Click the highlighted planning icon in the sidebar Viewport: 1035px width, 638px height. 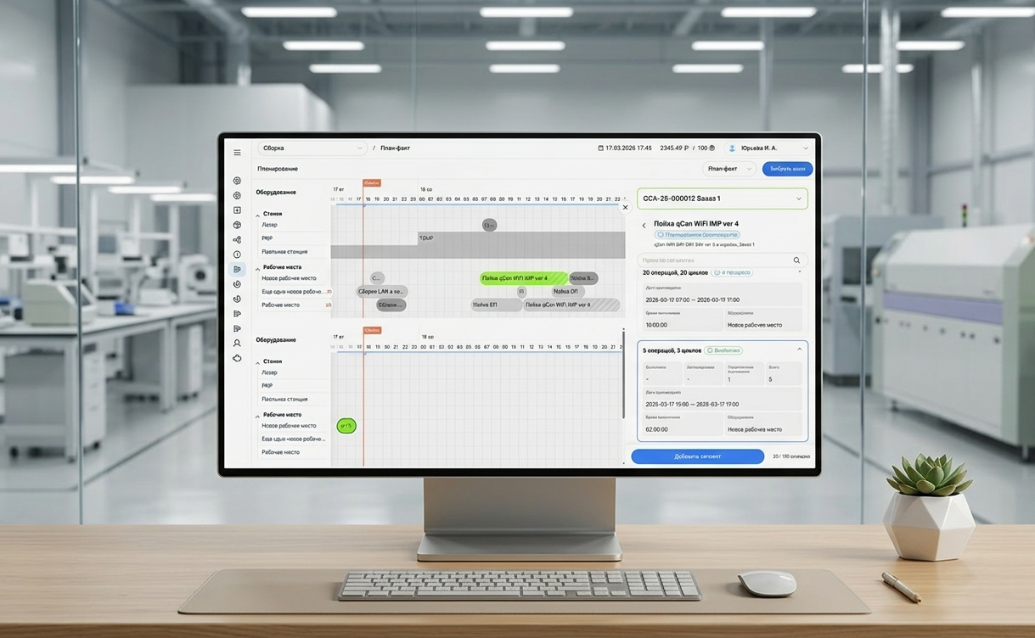point(237,270)
